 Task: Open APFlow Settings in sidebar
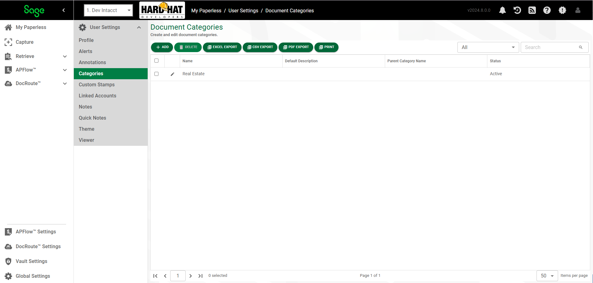(x=36, y=232)
